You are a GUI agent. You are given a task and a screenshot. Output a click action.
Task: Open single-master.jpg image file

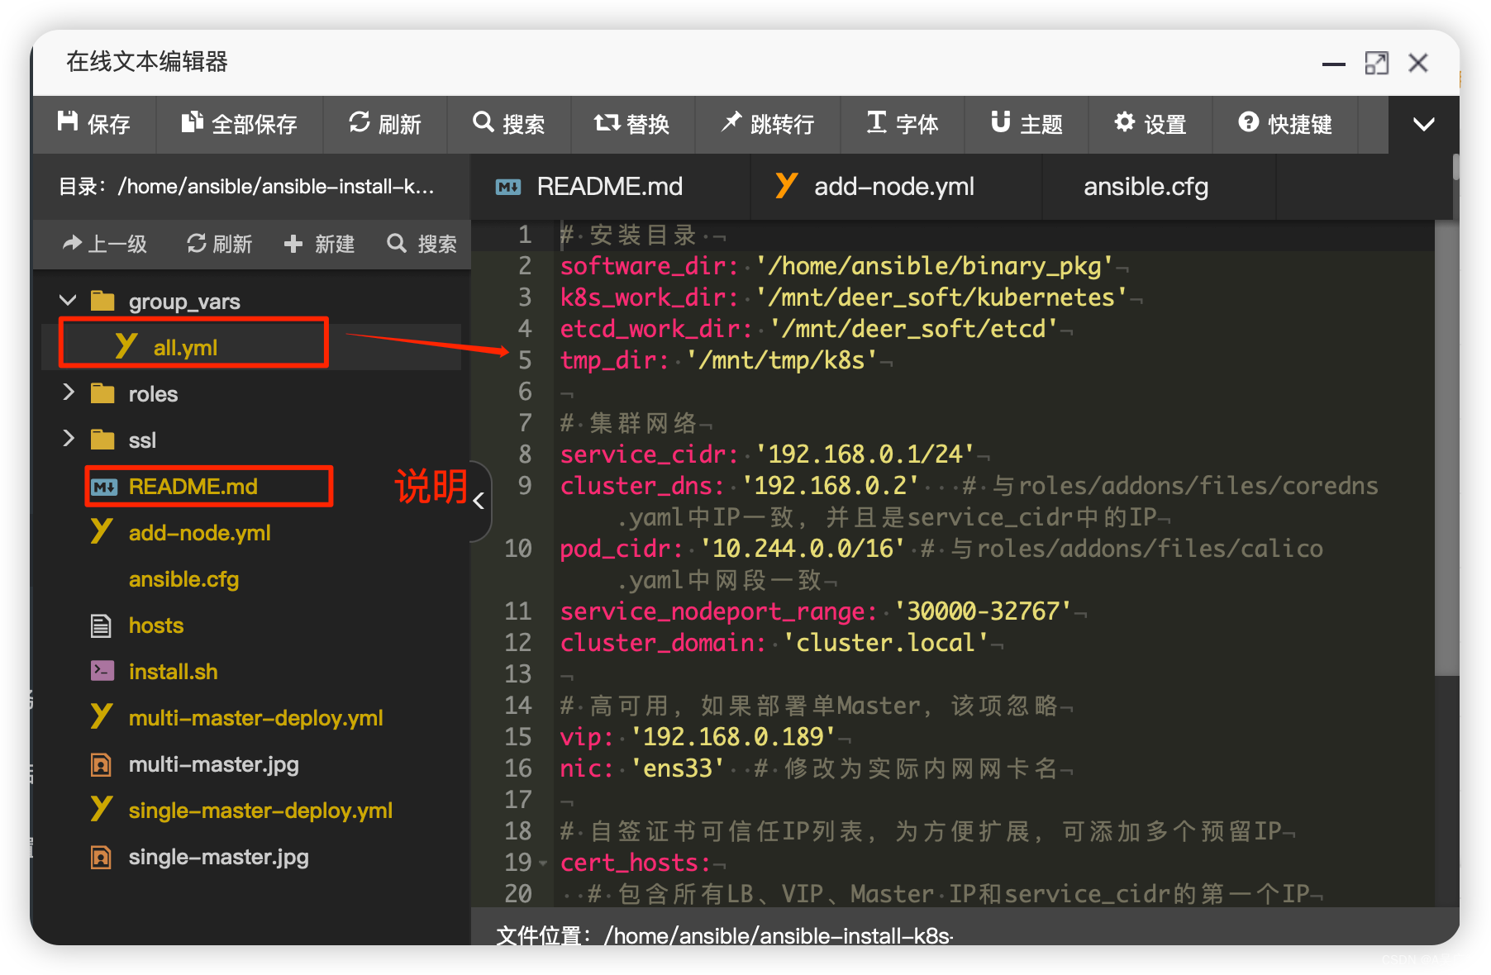pos(218,856)
